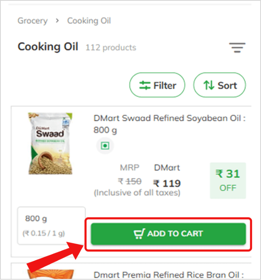Click the breadcrumb chevron separator arrow
This screenshot has width=261, height=280.
click(x=58, y=20)
